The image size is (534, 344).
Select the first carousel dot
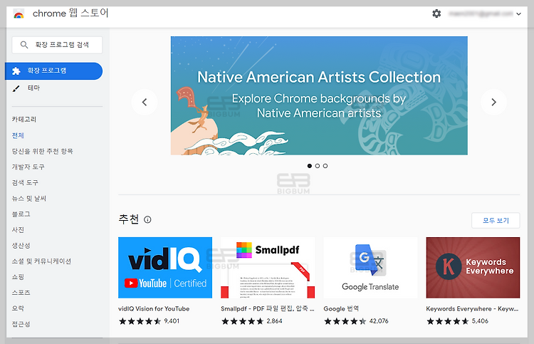point(309,166)
